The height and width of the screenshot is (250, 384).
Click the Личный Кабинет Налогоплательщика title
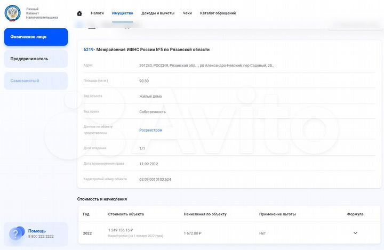click(42, 13)
